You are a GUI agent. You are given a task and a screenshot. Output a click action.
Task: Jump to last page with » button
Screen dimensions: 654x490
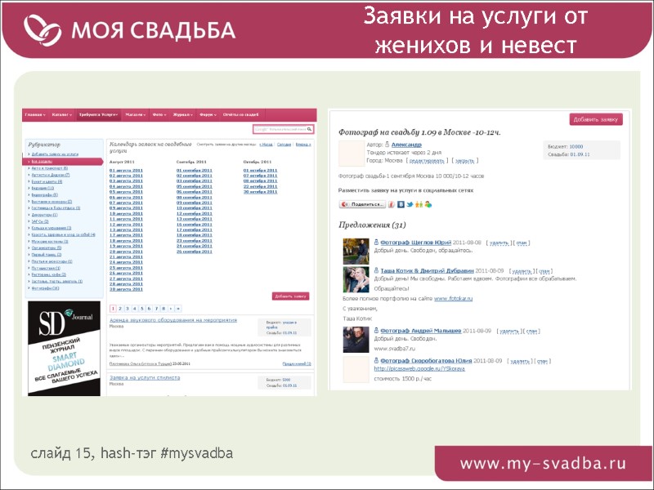point(178,309)
